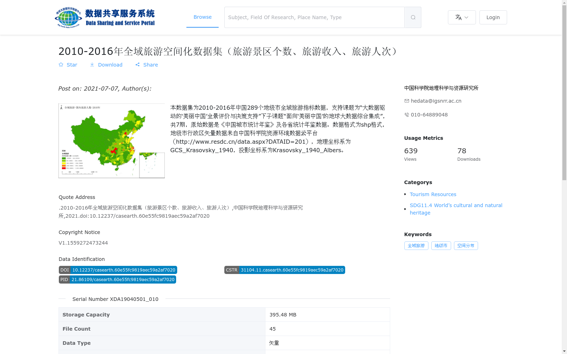This screenshot has height=354, width=567.
Task: Click the scrollbar down arrow
Action: coord(564,351)
